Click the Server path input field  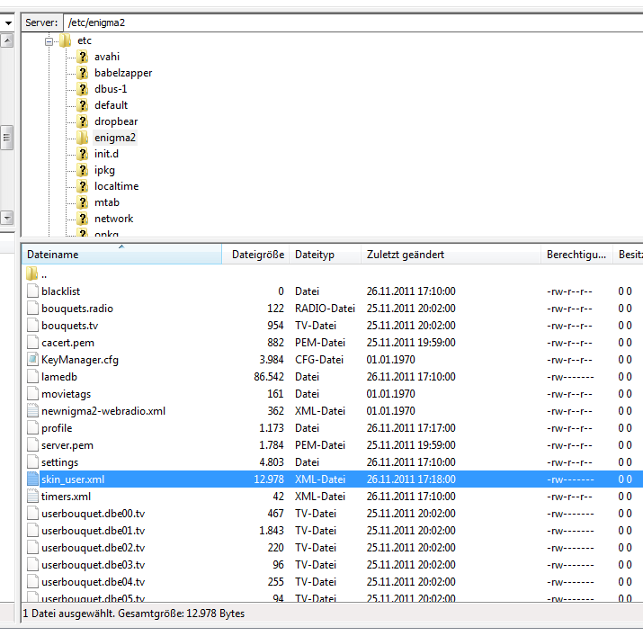click(351, 22)
